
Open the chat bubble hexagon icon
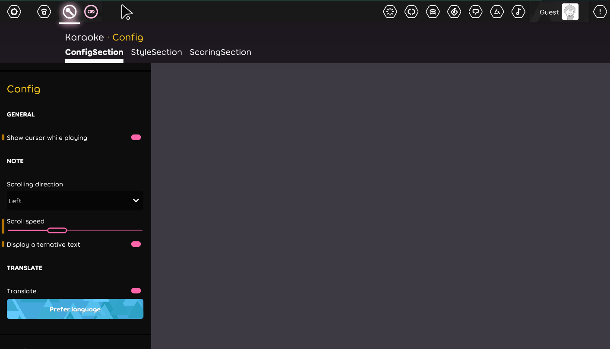pos(475,12)
